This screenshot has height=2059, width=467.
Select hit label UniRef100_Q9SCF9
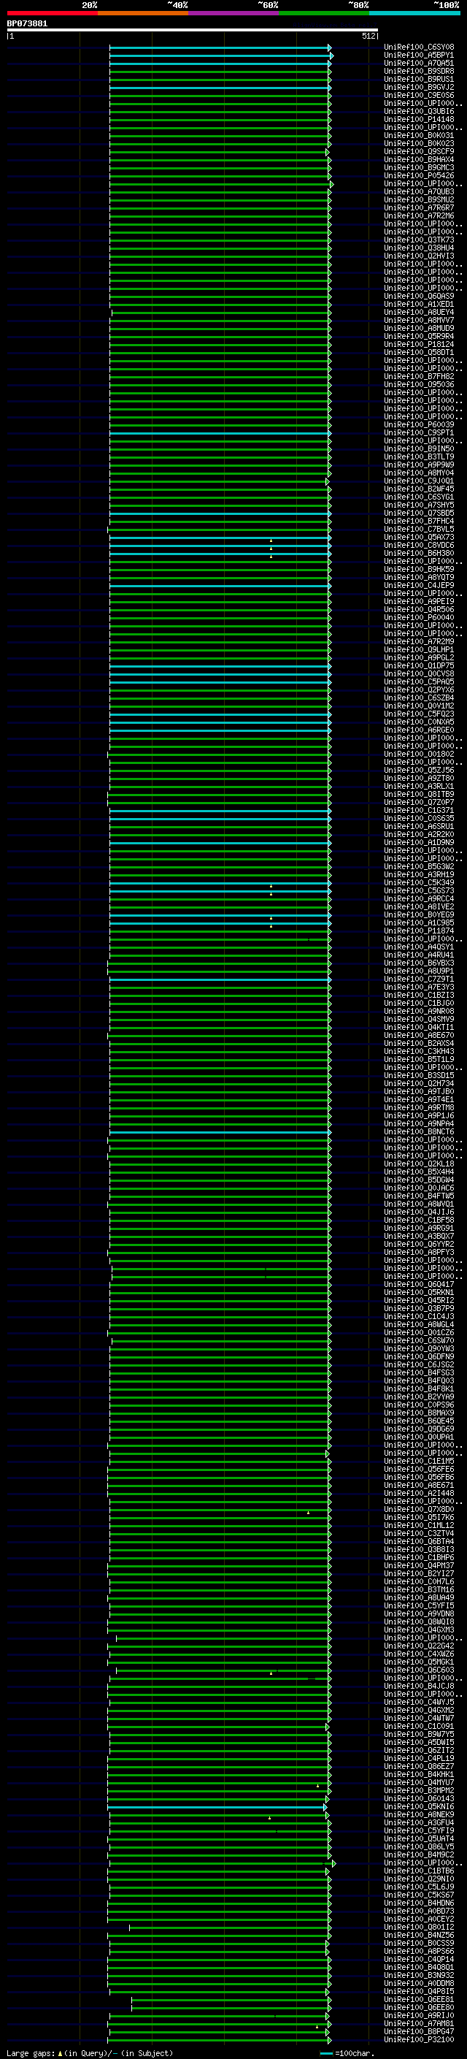point(419,152)
